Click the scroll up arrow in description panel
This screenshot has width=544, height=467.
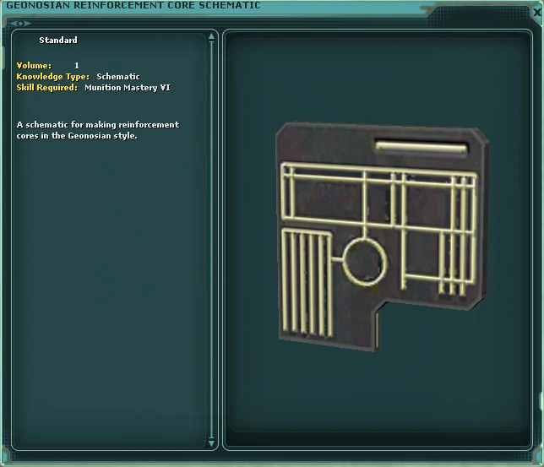[x=211, y=36]
